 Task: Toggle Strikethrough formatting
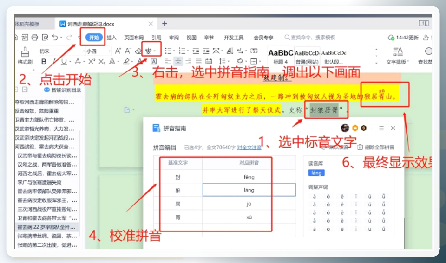click(78, 61)
